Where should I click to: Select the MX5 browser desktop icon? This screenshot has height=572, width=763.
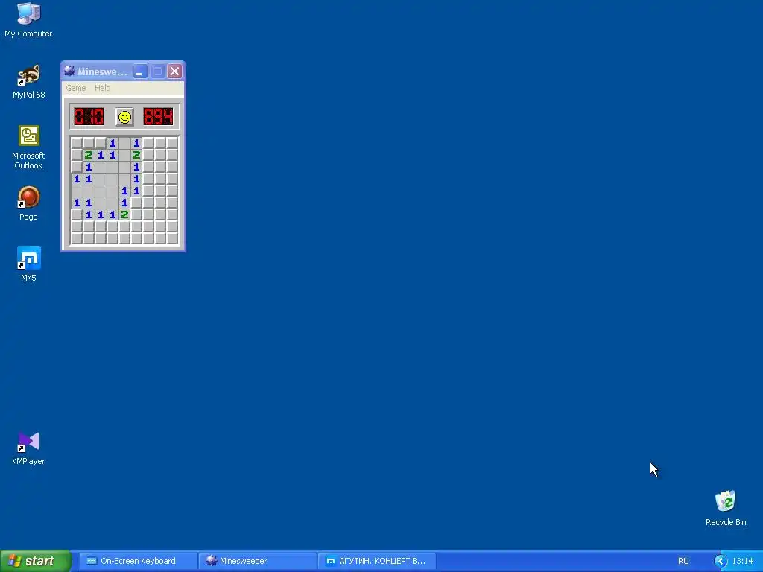coord(28,264)
